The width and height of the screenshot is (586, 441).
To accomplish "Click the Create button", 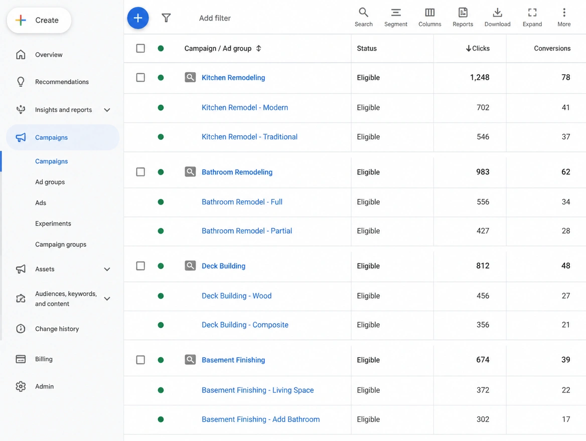I will tap(39, 20).
